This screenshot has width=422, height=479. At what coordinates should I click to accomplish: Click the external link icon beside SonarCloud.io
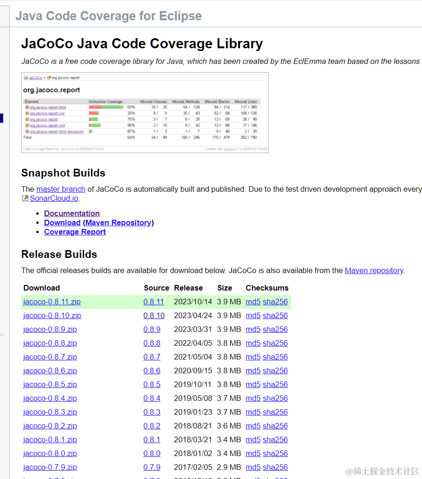(x=25, y=199)
